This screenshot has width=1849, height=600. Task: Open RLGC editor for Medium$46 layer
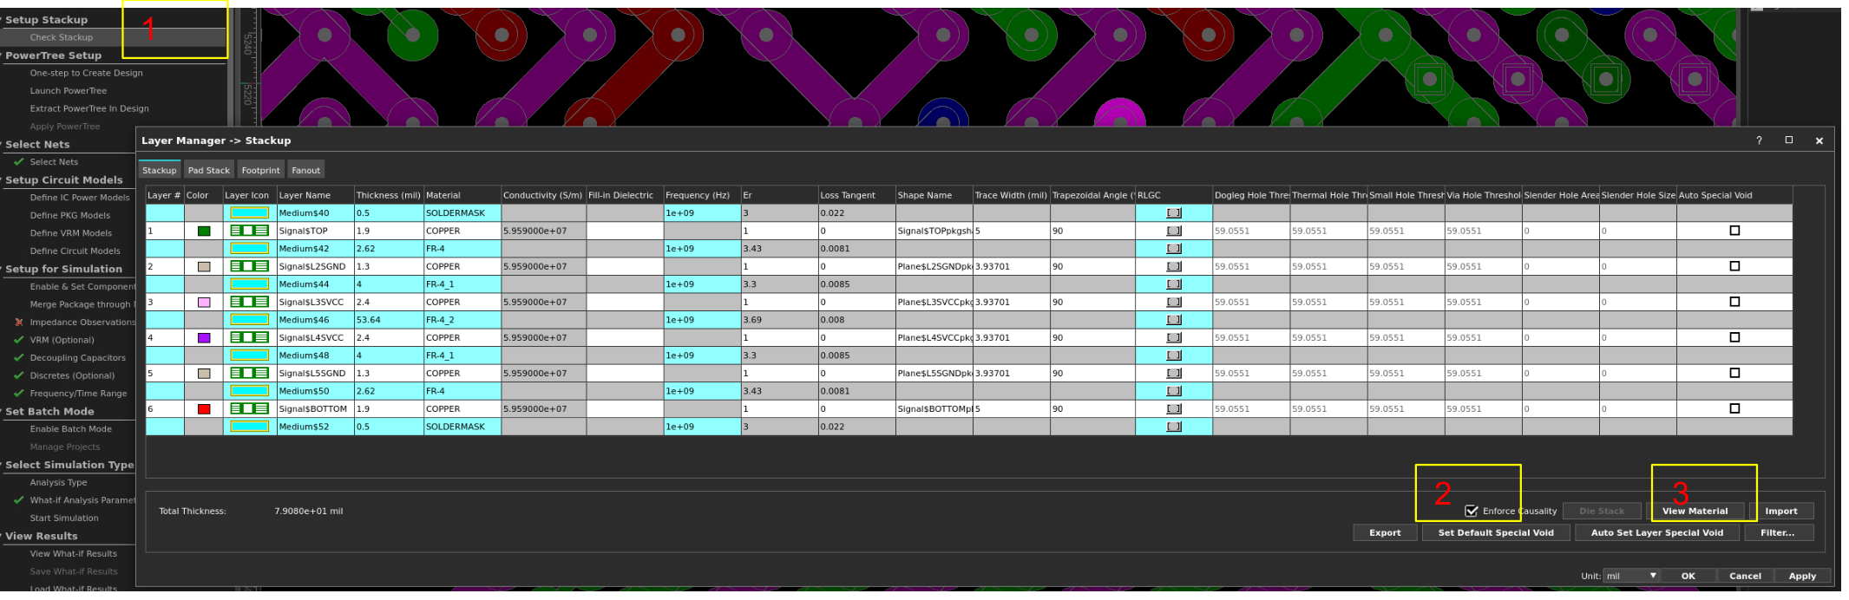tap(1174, 319)
